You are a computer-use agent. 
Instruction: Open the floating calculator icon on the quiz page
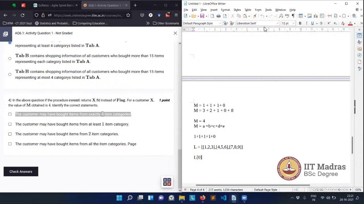pos(167,182)
